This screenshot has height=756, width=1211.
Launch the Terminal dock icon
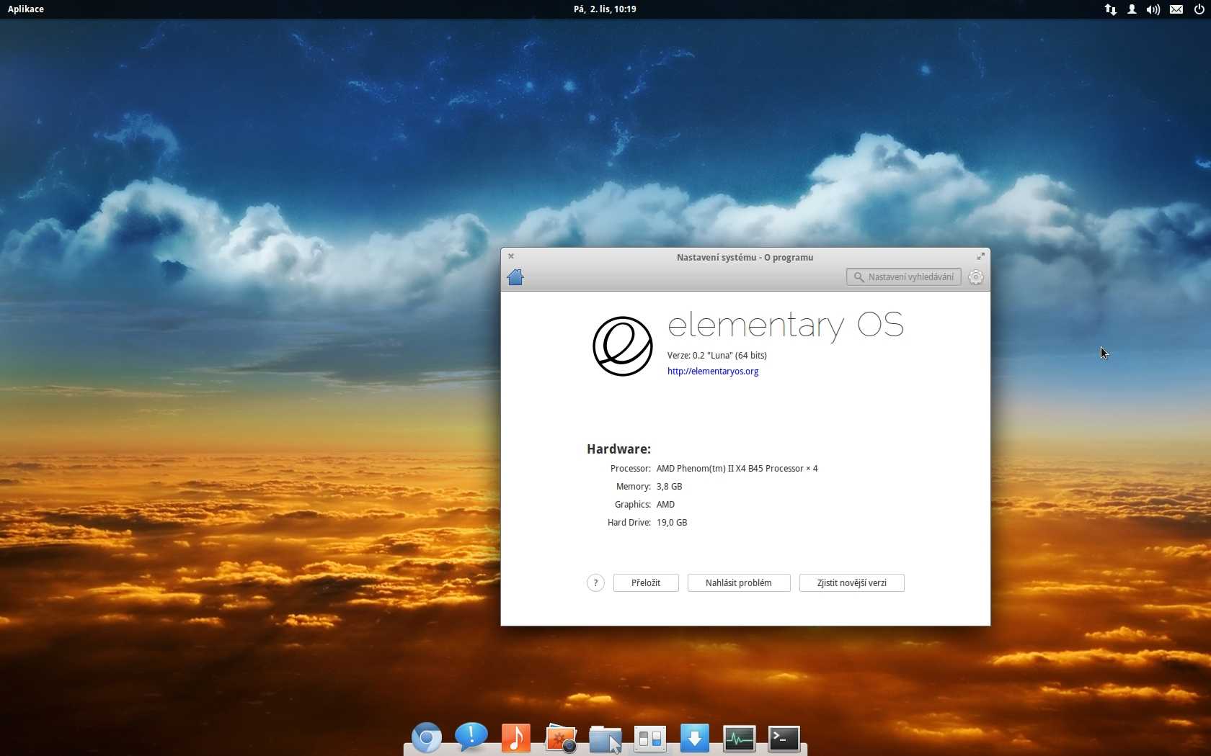pyautogui.click(x=784, y=739)
